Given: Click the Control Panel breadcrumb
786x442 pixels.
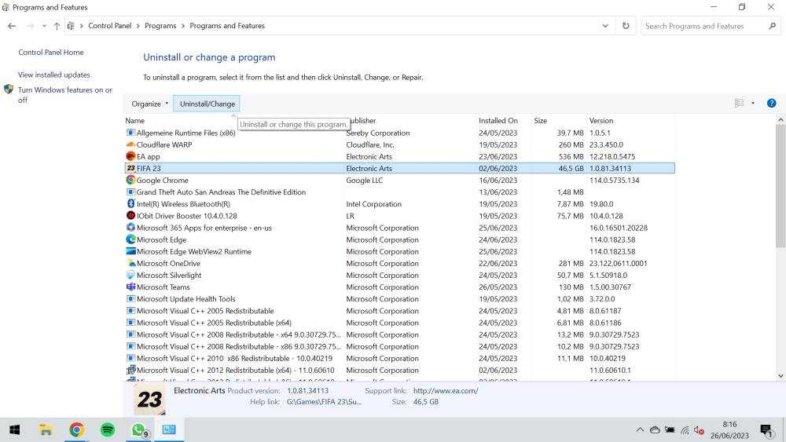Looking at the screenshot, I should 110,26.
